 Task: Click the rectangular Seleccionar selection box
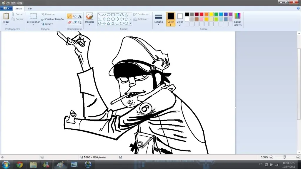[x=33, y=16]
